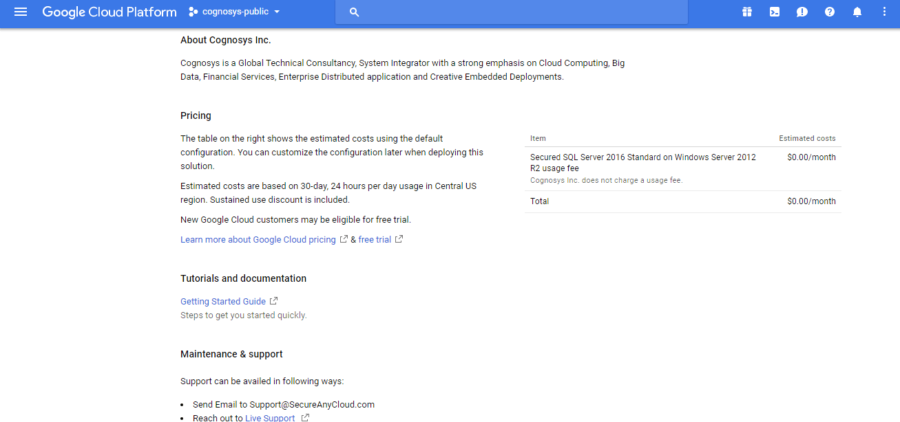
Task: Open the free trial link
Action: pos(375,239)
